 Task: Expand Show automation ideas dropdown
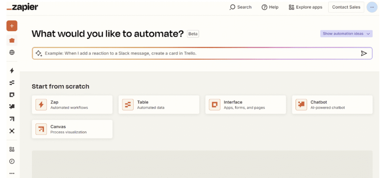(346, 34)
